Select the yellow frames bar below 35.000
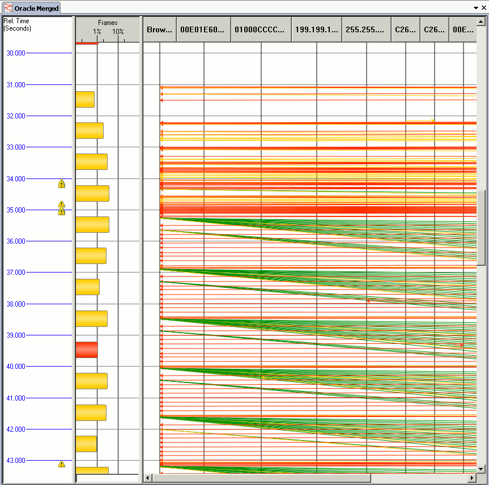Image resolution: width=489 pixels, height=485 pixels. point(92,224)
